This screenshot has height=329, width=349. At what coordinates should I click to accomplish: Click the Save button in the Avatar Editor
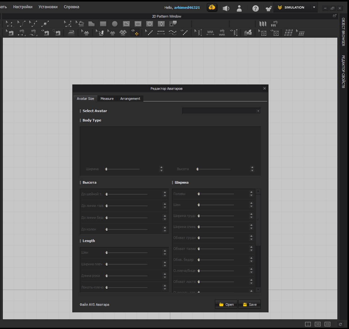coord(249,305)
